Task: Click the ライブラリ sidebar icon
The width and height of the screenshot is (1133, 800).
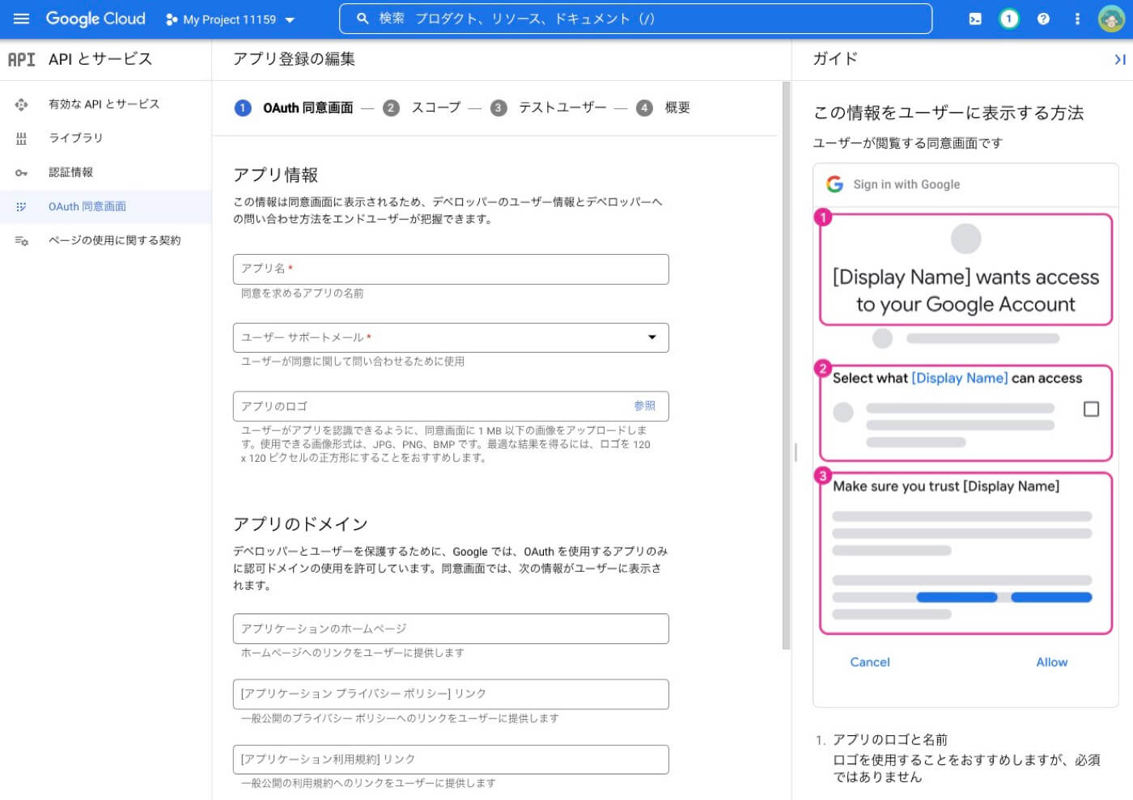Action: coord(22,138)
